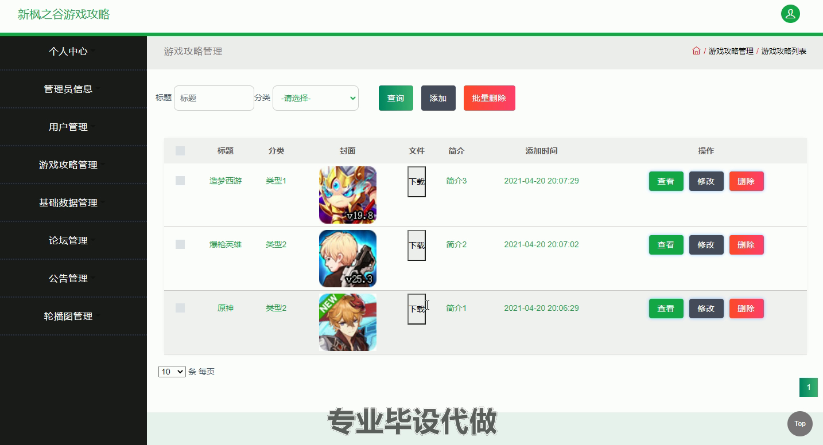Click 标题 column header
Screen dimensions: 823x445
click(x=226, y=151)
